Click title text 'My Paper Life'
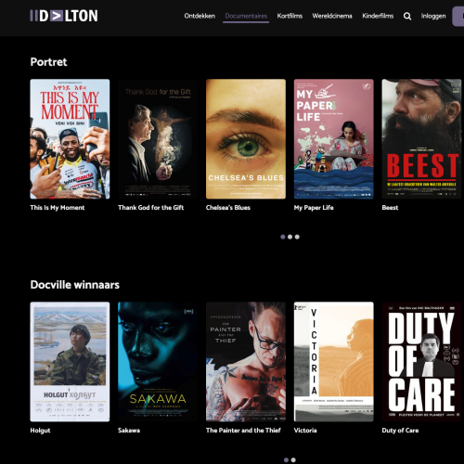Image resolution: width=464 pixels, height=464 pixels. click(x=314, y=208)
